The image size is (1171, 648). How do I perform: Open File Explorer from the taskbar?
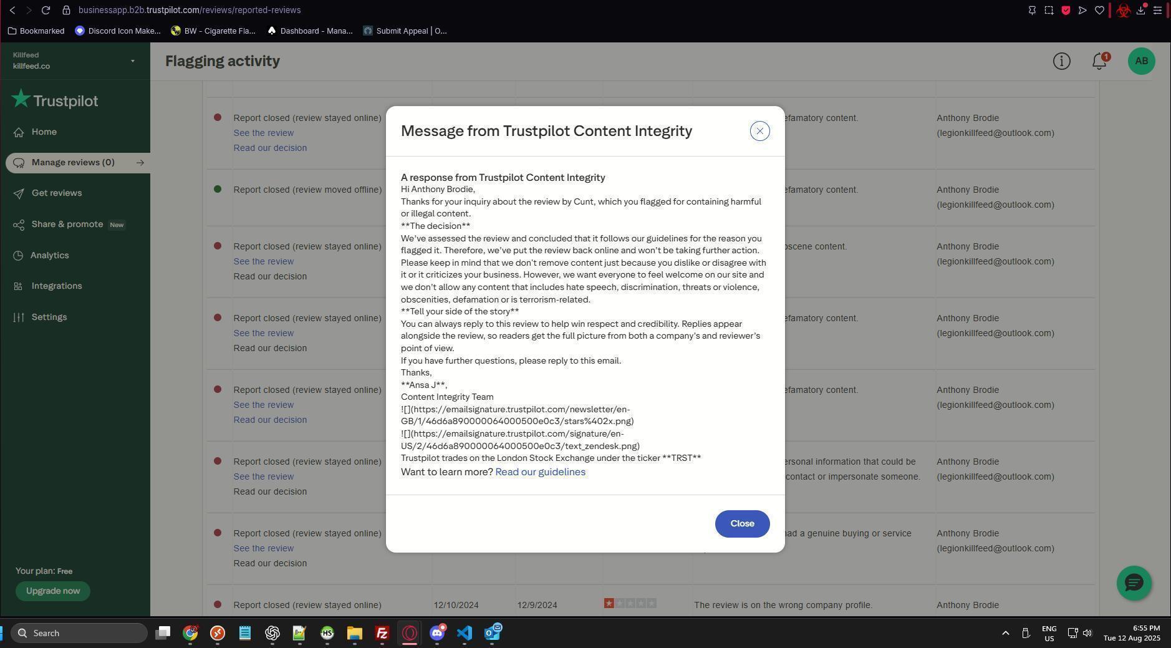(x=355, y=633)
